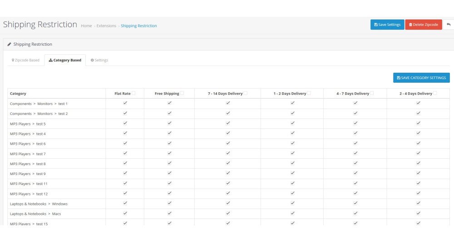Uncheck Free Shipping for Monitors test 2
454x242 pixels.
pos(169,113)
